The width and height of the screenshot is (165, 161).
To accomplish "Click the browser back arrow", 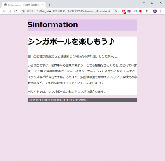I will (x=4, y=11).
